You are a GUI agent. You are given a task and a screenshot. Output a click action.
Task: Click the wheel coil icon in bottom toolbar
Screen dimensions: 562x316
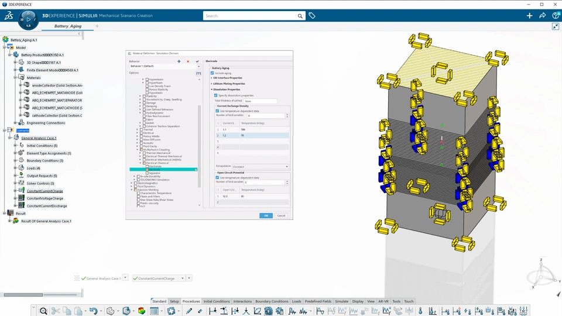(x=268, y=311)
